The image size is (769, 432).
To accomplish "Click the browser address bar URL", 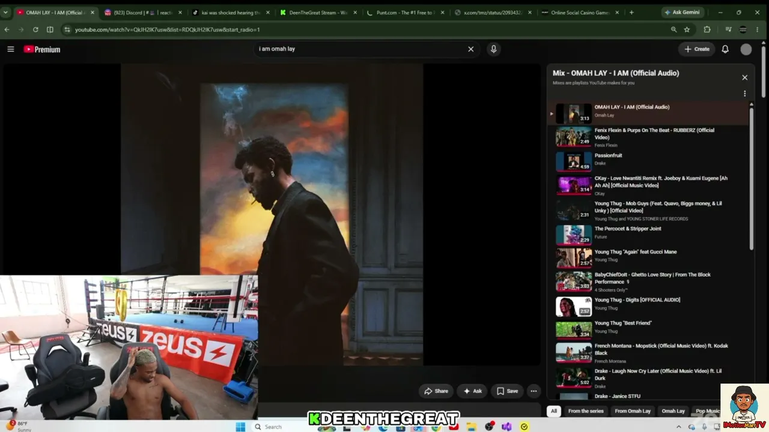I will tap(168, 29).
